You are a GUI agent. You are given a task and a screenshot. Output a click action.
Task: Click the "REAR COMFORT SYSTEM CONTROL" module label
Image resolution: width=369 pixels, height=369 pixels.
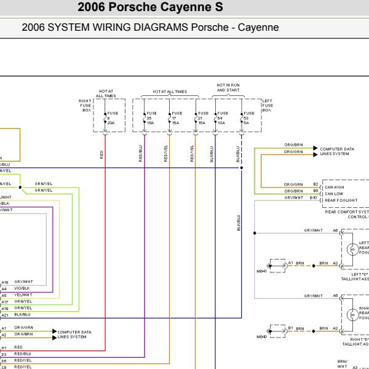click(347, 215)
